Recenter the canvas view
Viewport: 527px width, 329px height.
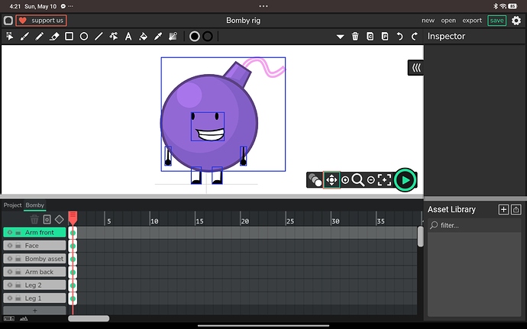tap(384, 180)
